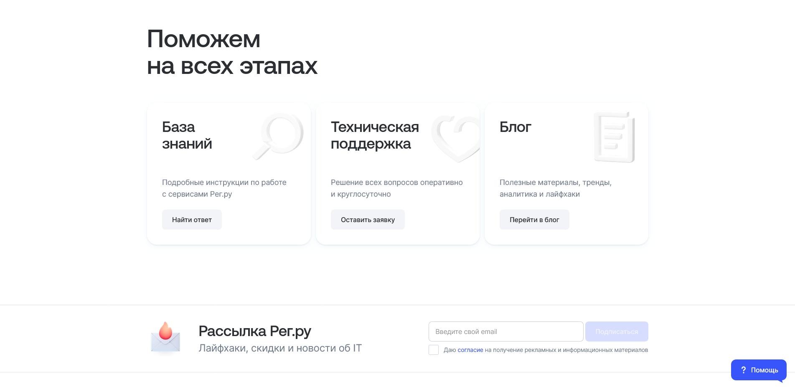
Task: Click the description text under Блог card
Action: [556, 188]
